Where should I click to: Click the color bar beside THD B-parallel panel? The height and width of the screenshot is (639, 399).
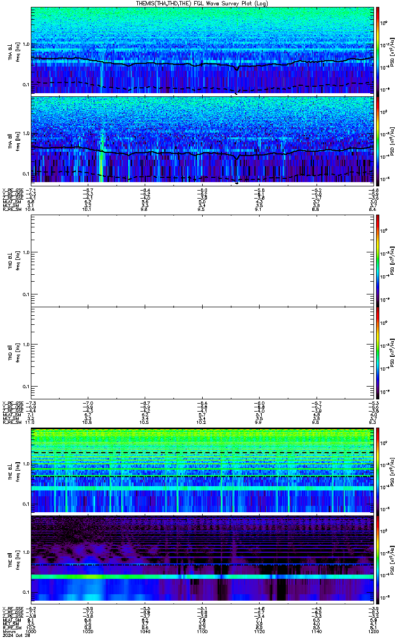pyautogui.click(x=378, y=353)
